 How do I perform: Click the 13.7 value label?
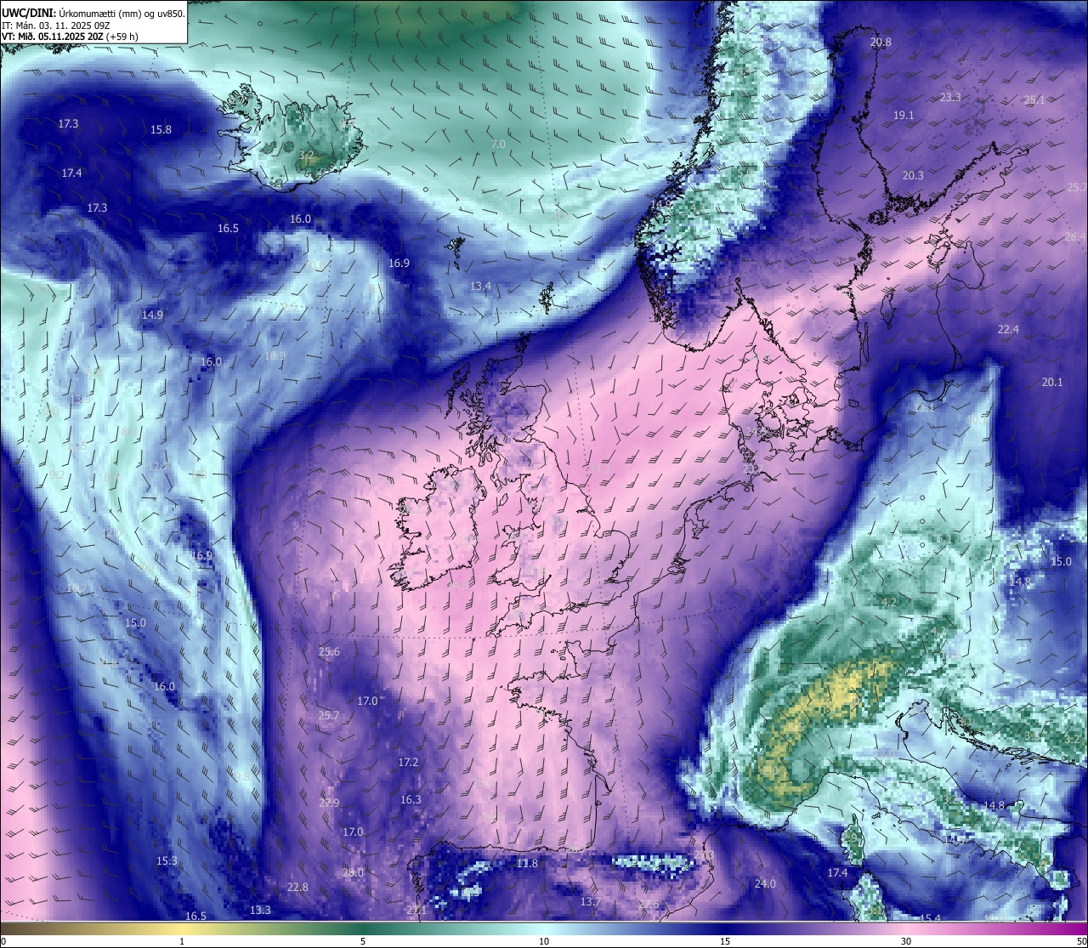(x=590, y=902)
